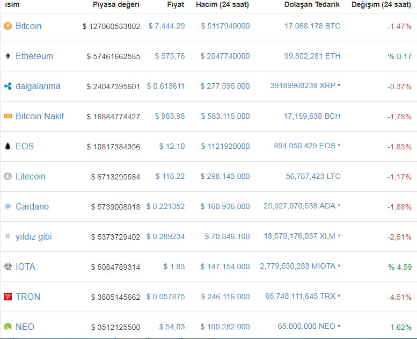This screenshot has height=339, width=417.
Task: Select Litecoin market cap $ 6713295584
Action: tap(115, 177)
